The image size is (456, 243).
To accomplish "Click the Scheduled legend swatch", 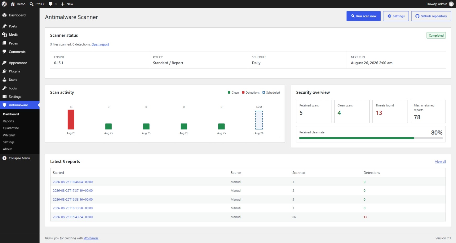I will [x=264, y=92].
